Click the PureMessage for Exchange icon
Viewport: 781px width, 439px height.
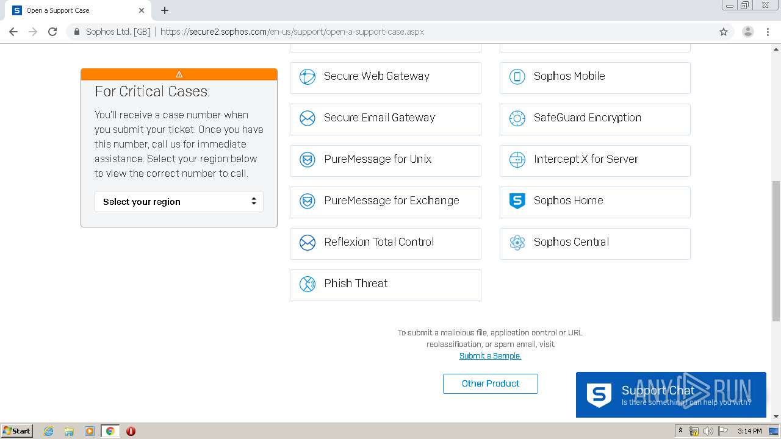tap(308, 201)
